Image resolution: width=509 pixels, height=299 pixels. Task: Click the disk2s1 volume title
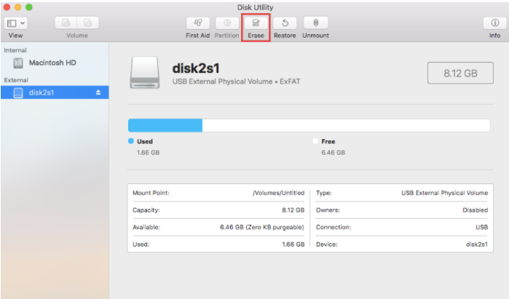coord(196,68)
